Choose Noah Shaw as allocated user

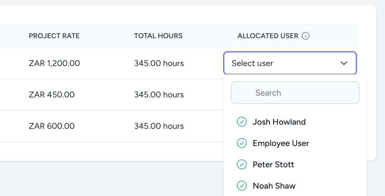click(274, 186)
